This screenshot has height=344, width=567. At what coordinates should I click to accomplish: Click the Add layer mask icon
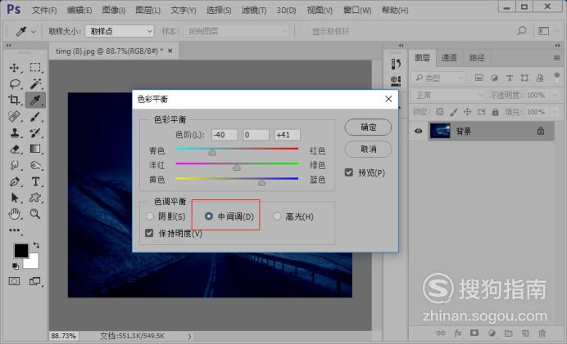(x=474, y=333)
